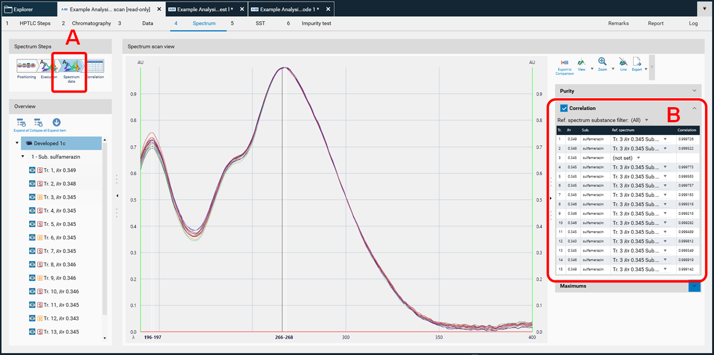
Task: Click the Expand item arrow icon
Action: [x=56, y=123]
